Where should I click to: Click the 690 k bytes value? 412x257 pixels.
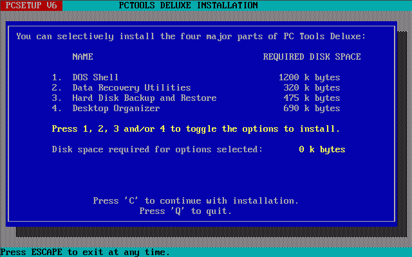[312, 108]
